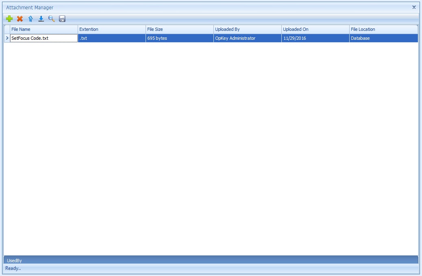Click the row indicator arrow for SetFocus Code.txt

point(7,38)
